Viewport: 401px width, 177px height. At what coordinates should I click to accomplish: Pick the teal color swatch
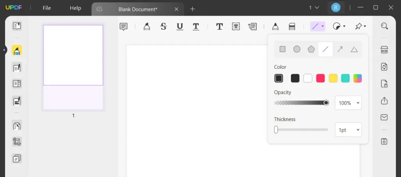tap(345, 78)
